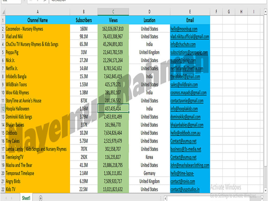Screen dimensions: 268x201
Task: Select row 1 header
Action: coord(3,20)
